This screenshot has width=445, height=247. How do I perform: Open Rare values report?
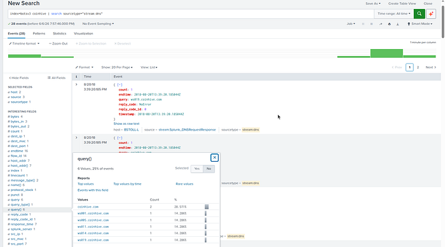pyautogui.click(x=184, y=184)
